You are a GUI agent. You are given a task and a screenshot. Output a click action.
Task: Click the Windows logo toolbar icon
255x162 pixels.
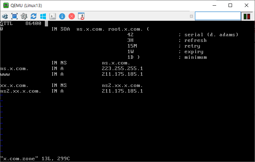tap(43, 16)
